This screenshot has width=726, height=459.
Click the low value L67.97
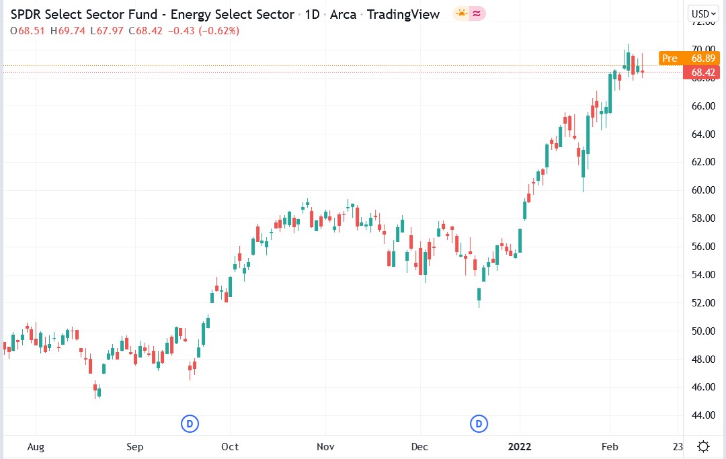pyautogui.click(x=107, y=31)
